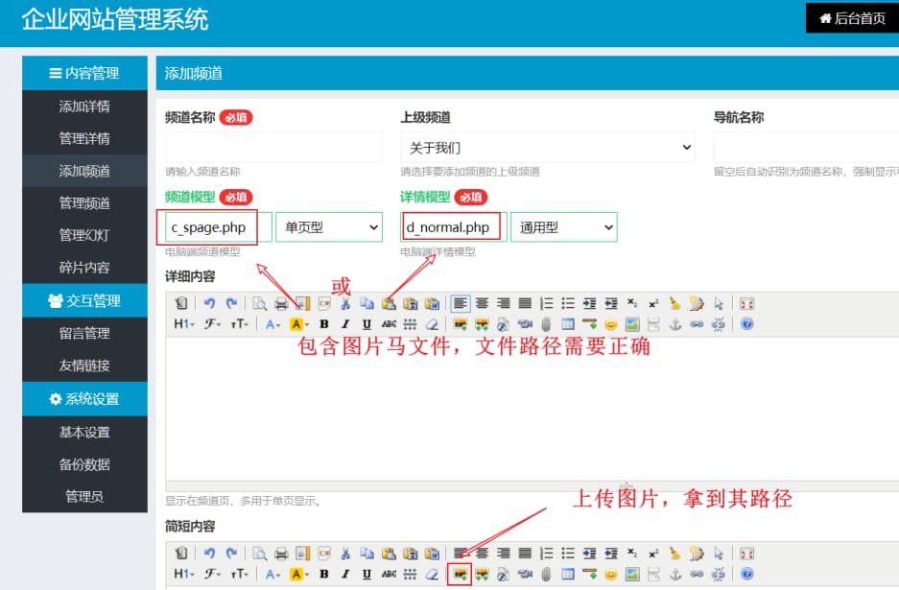
Task: Insert table in 详细内容 editor
Action: 568,324
